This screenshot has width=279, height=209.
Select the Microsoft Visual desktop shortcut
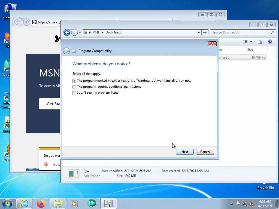pos(6,100)
